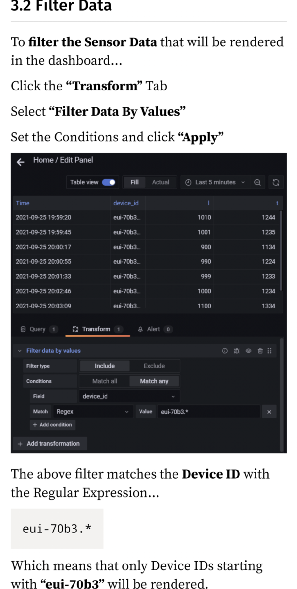Click the transformation info icon
Screen dimensions: 297x589
click(x=224, y=351)
